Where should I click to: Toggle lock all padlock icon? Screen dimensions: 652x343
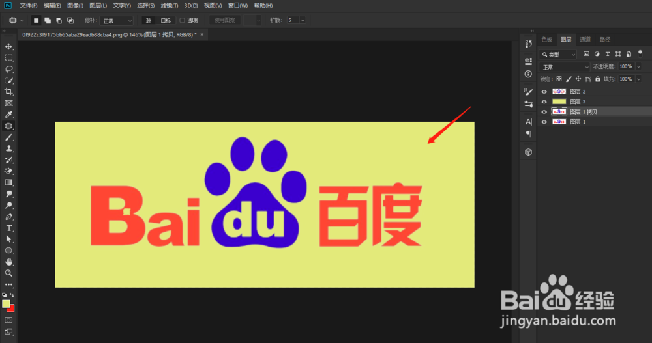pyautogui.click(x=597, y=79)
